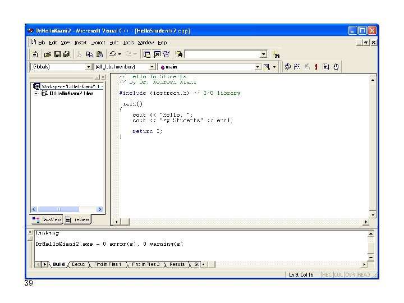Open the main function dropdown

(258, 67)
